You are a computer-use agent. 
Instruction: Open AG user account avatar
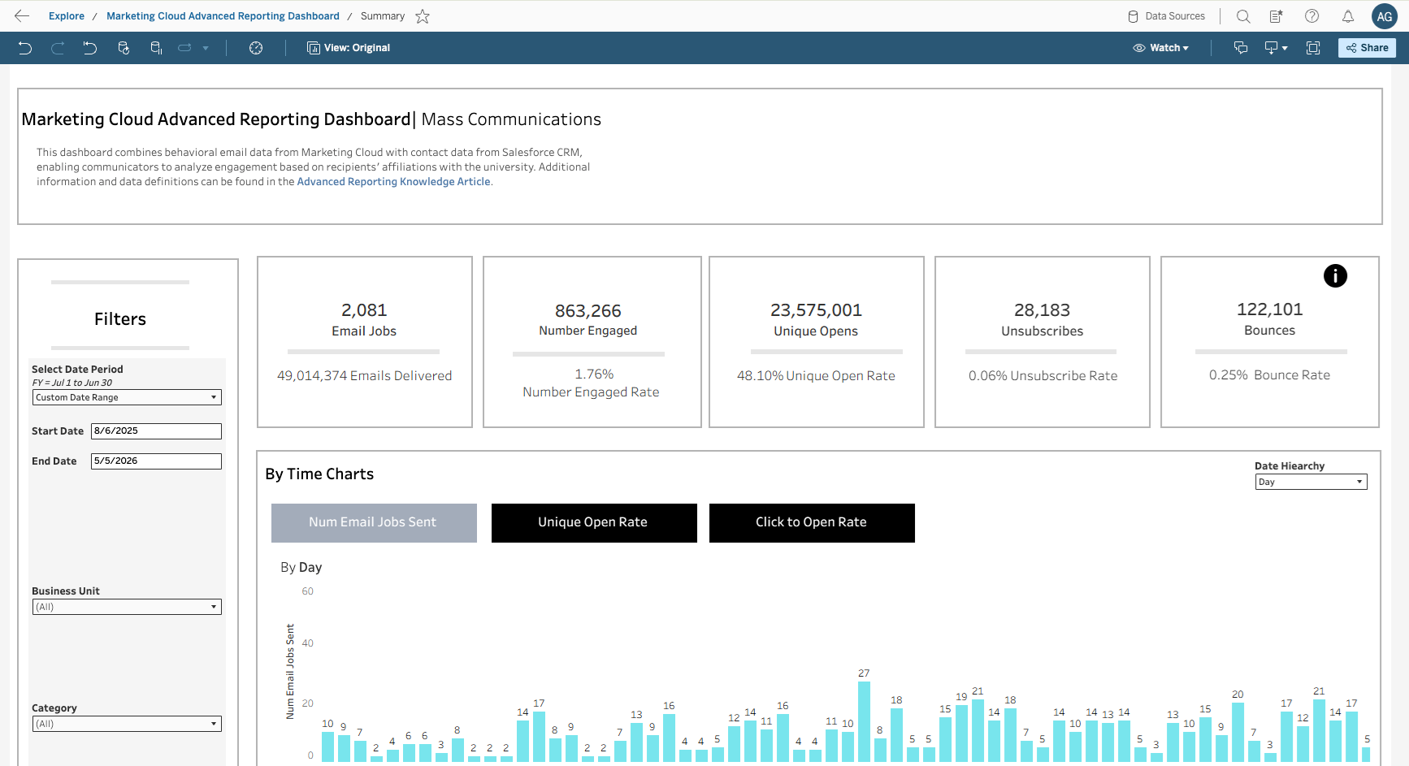tap(1385, 16)
